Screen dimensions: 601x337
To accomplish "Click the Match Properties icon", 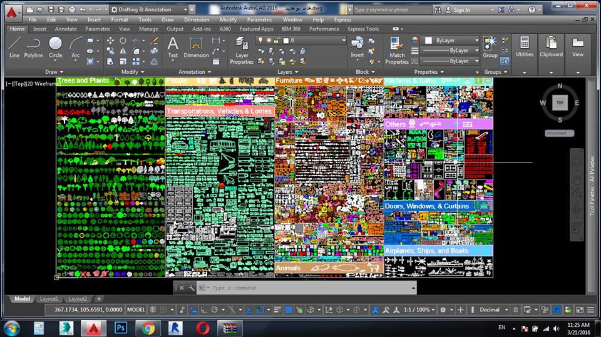I will tap(397, 50).
